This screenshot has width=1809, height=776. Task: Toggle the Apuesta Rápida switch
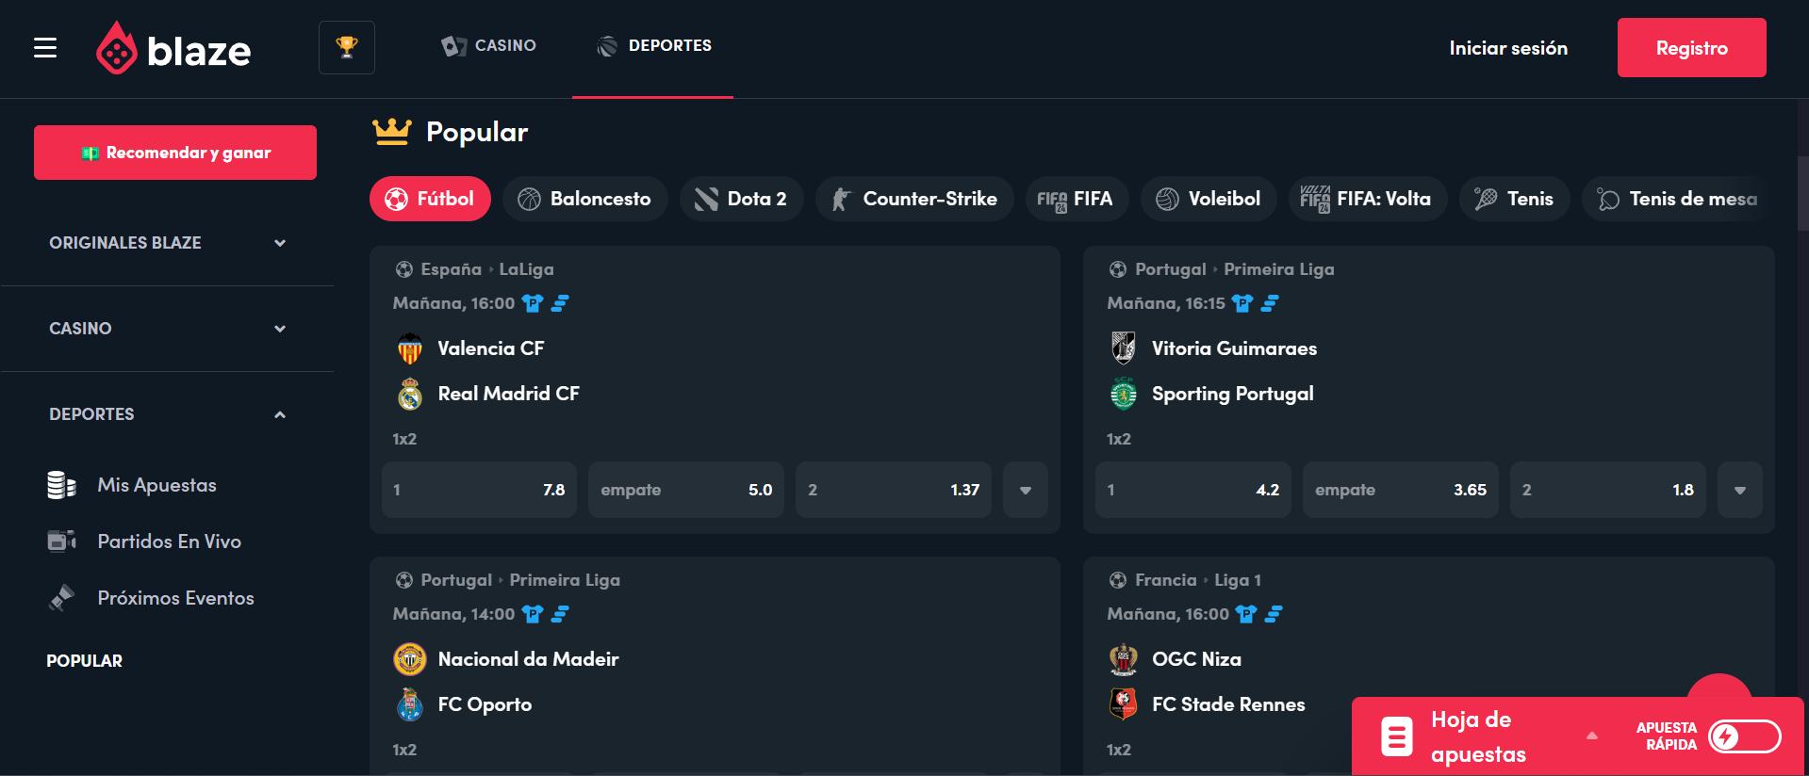tap(1745, 736)
